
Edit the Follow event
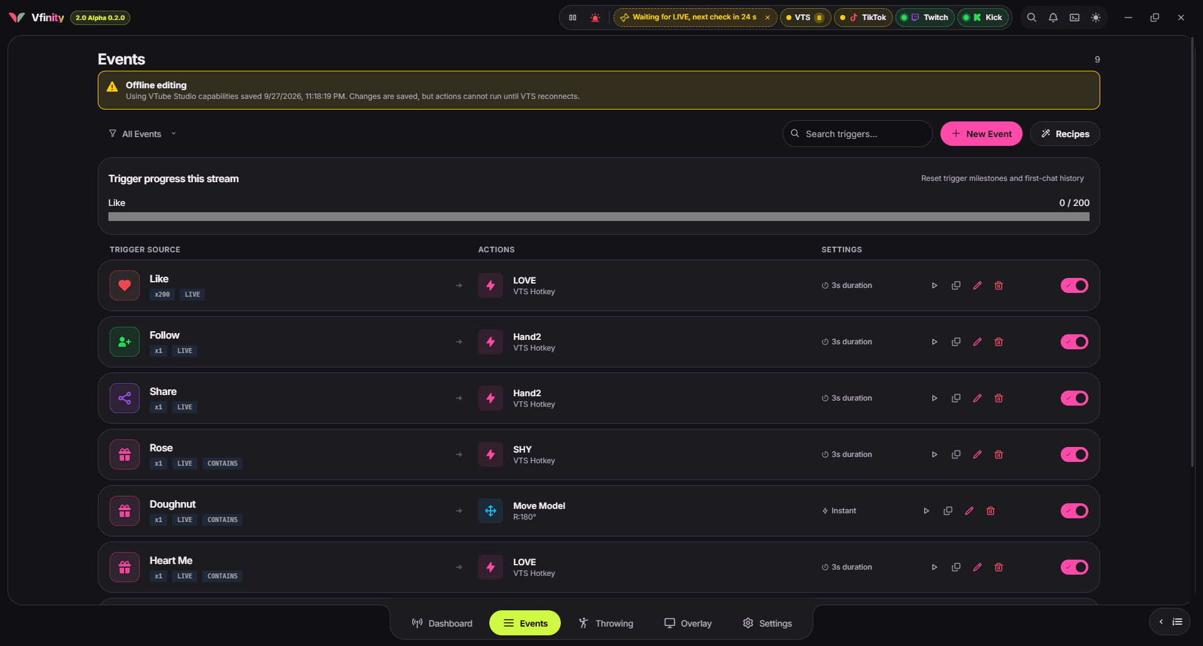(977, 342)
